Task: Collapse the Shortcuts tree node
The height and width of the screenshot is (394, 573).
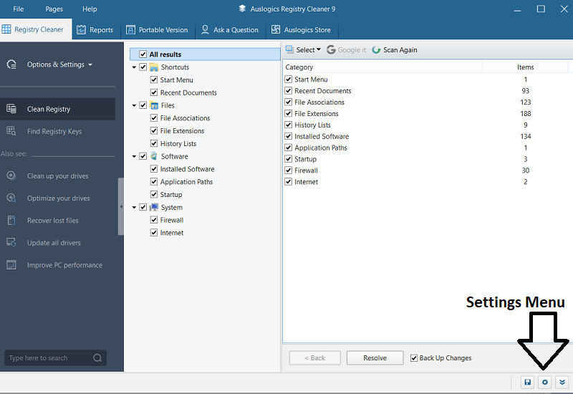Action: (x=134, y=67)
